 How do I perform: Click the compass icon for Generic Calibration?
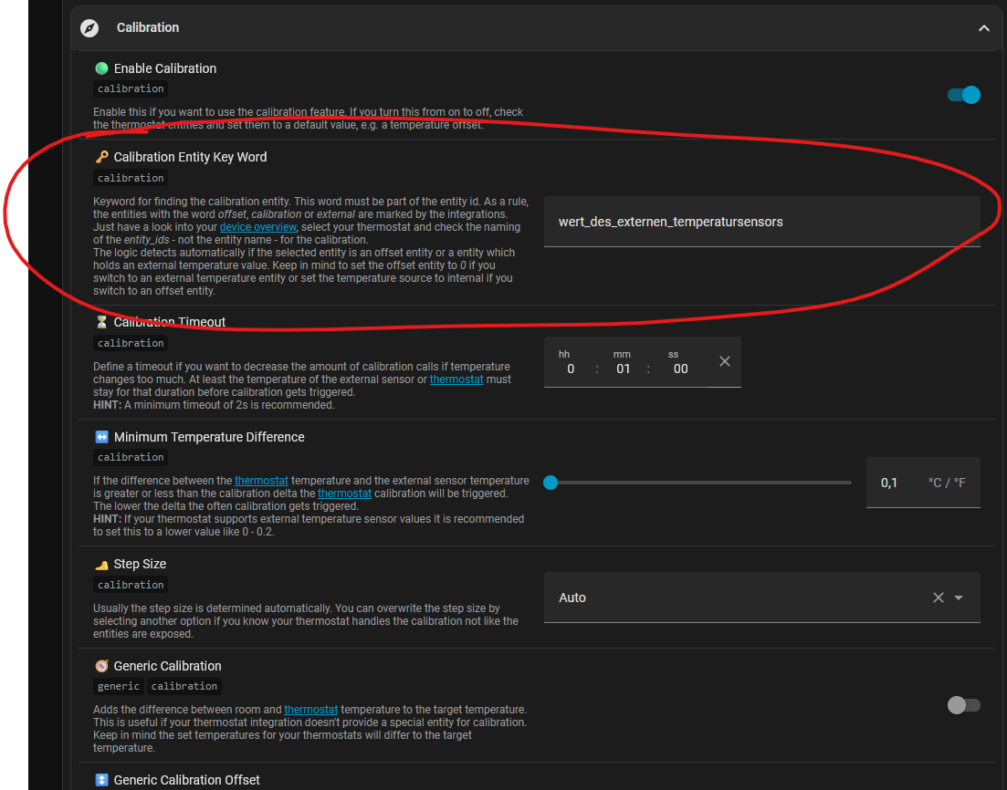pyautogui.click(x=101, y=666)
